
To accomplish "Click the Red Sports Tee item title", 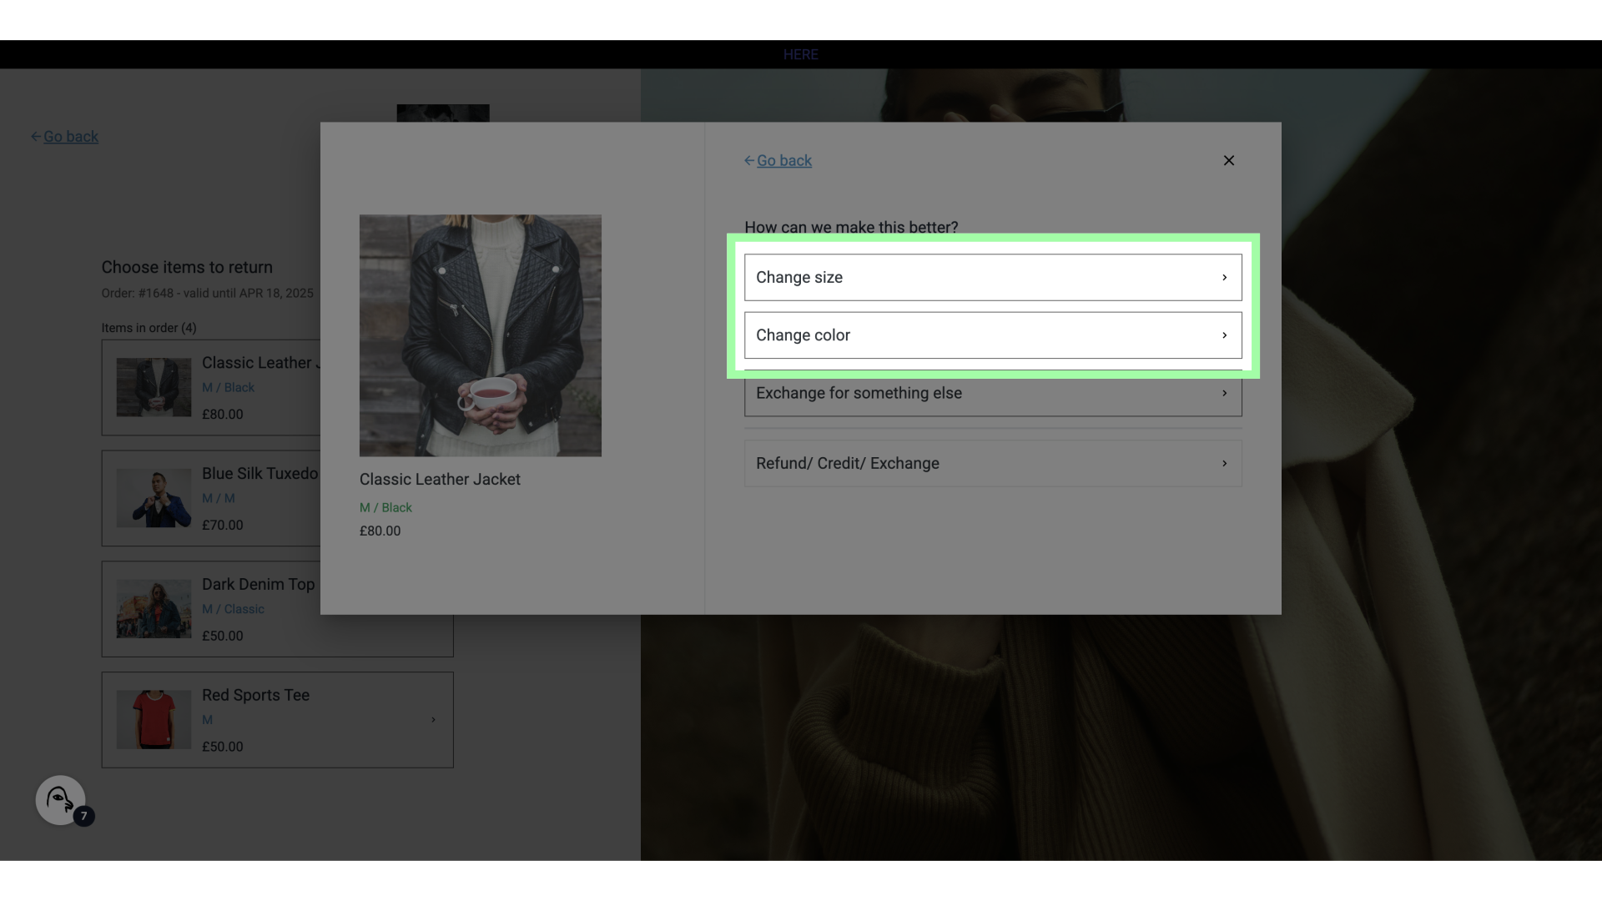I will pyautogui.click(x=255, y=695).
